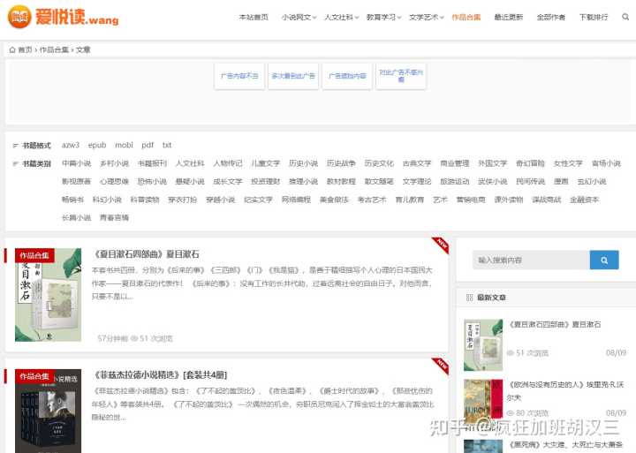Open 下载排行 in the top menu
This screenshot has height=453, width=636.
594,17
